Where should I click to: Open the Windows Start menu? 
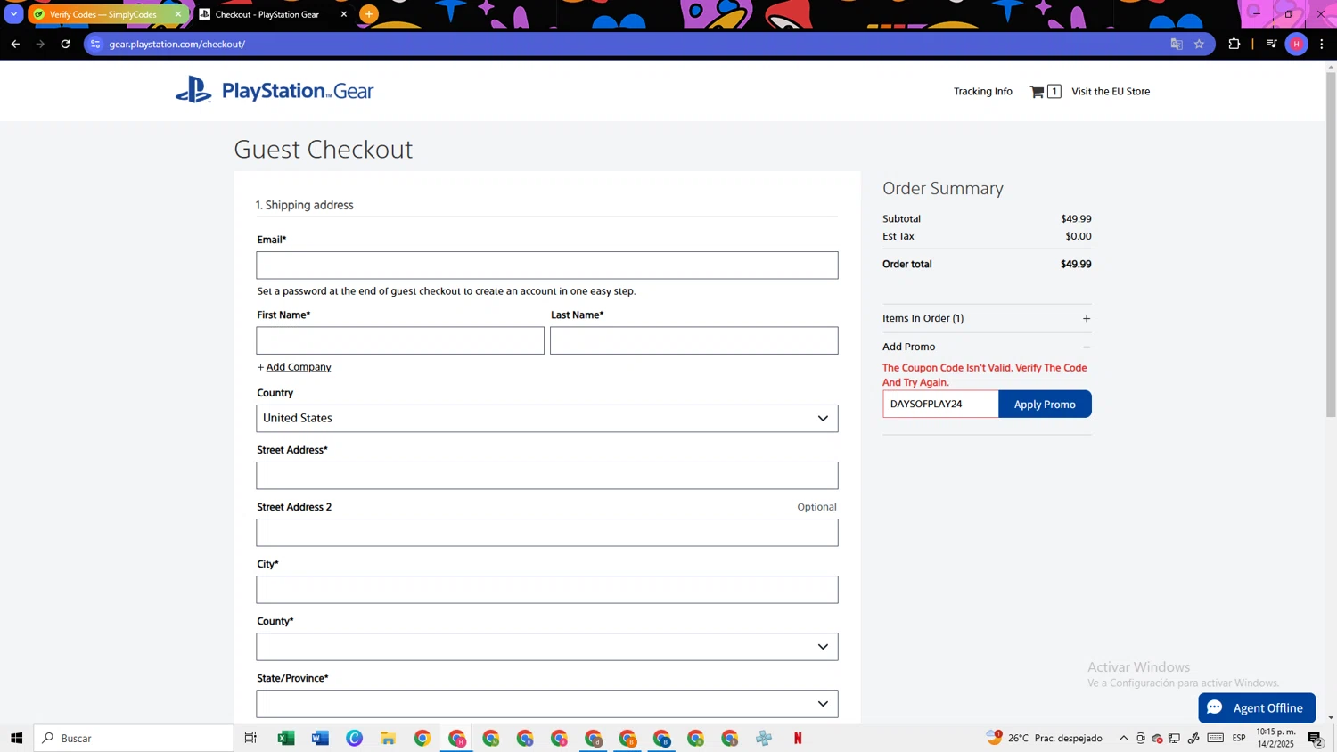16,738
